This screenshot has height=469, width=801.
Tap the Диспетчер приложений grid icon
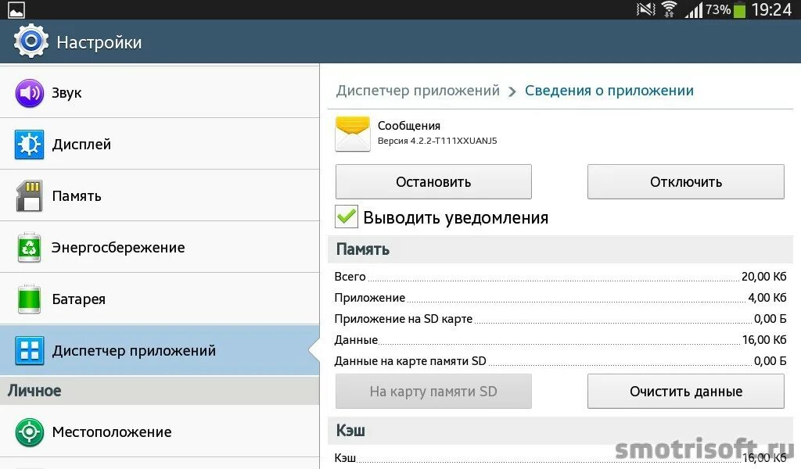click(29, 351)
